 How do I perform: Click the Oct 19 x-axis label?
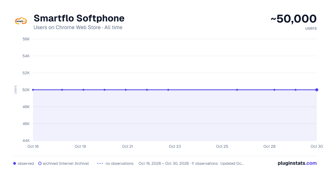point(80,146)
